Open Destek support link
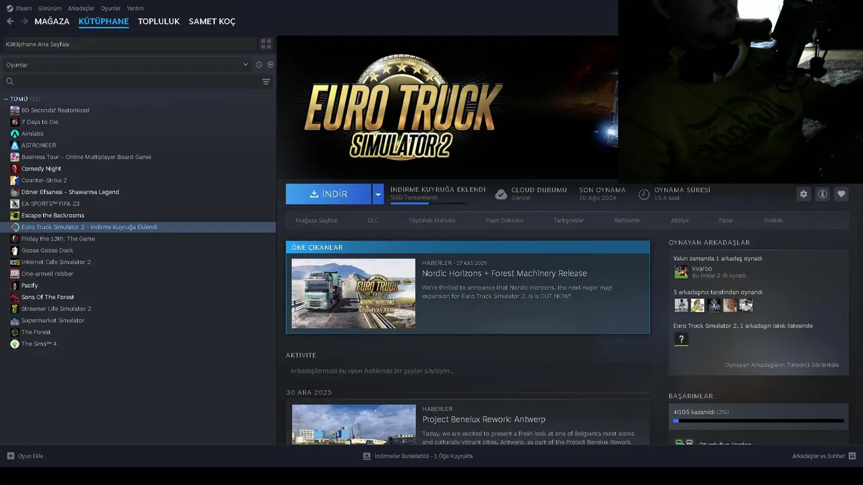Image resolution: width=863 pixels, height=485 pixels. (x=773, y=220)
